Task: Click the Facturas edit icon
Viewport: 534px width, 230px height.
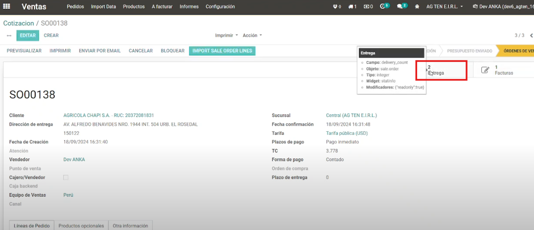Action: (x=485, y=70)
